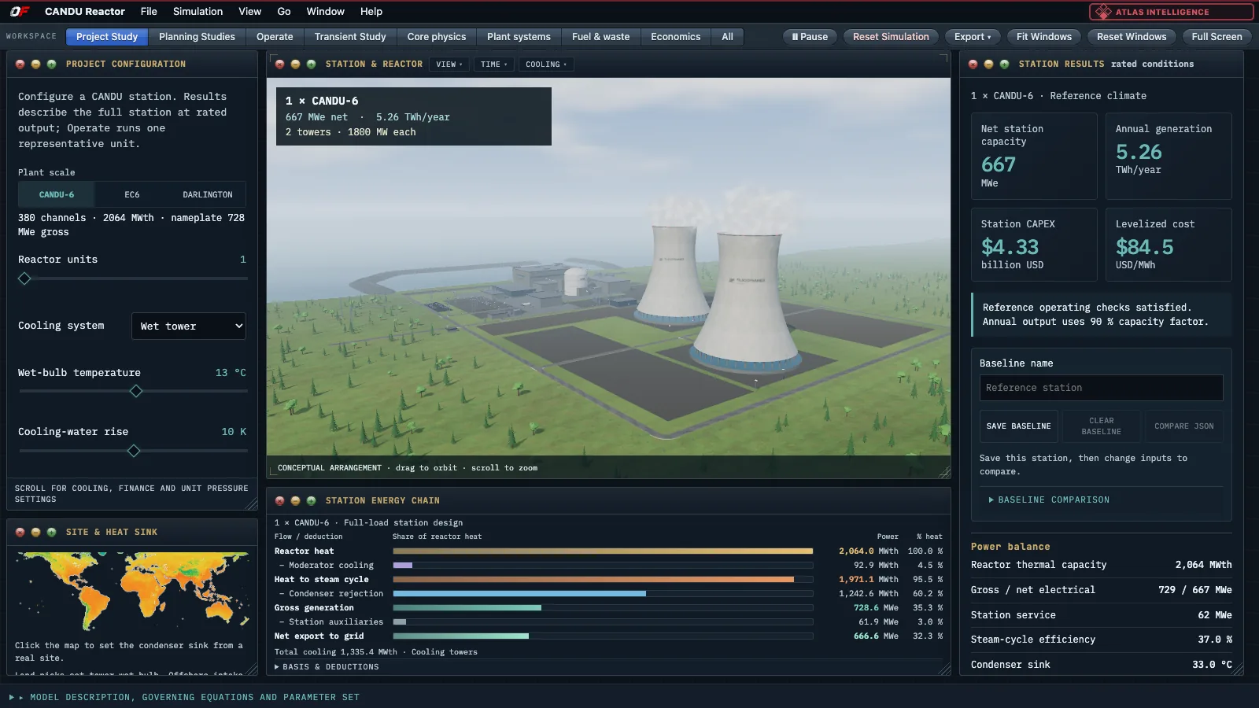Viewport: 1259px width, 708px height.
Task: Open the Cooling dropdown in Station & Reactor
Action: [x=546, y=65]
